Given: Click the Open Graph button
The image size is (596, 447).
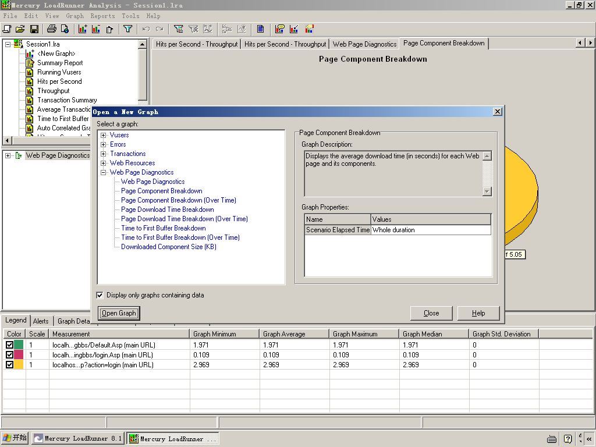Looking at the screenshot, I should [x=119, y=313].
